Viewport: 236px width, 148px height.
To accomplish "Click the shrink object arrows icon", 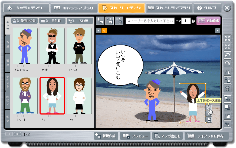I will [227, 47].
